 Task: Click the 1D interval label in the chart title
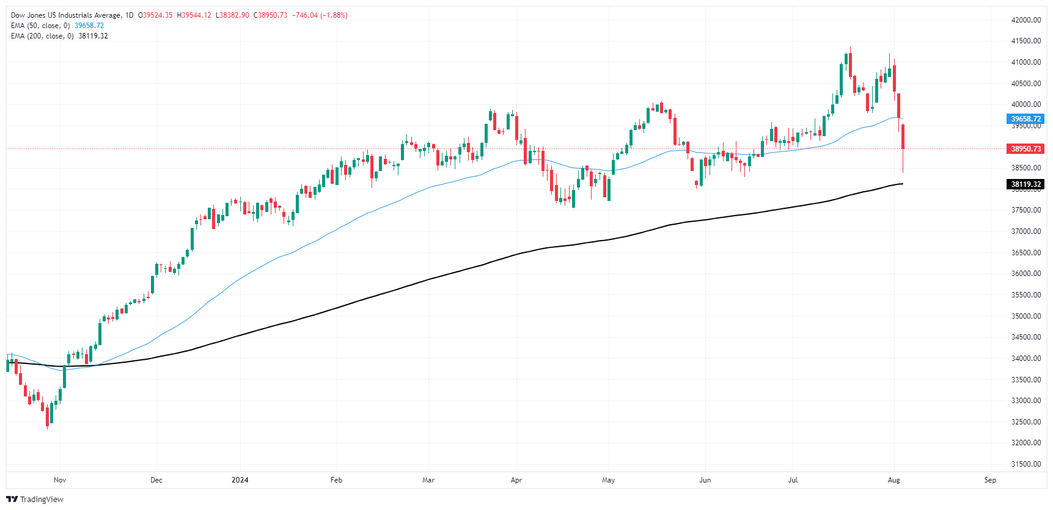click(129, 15)
